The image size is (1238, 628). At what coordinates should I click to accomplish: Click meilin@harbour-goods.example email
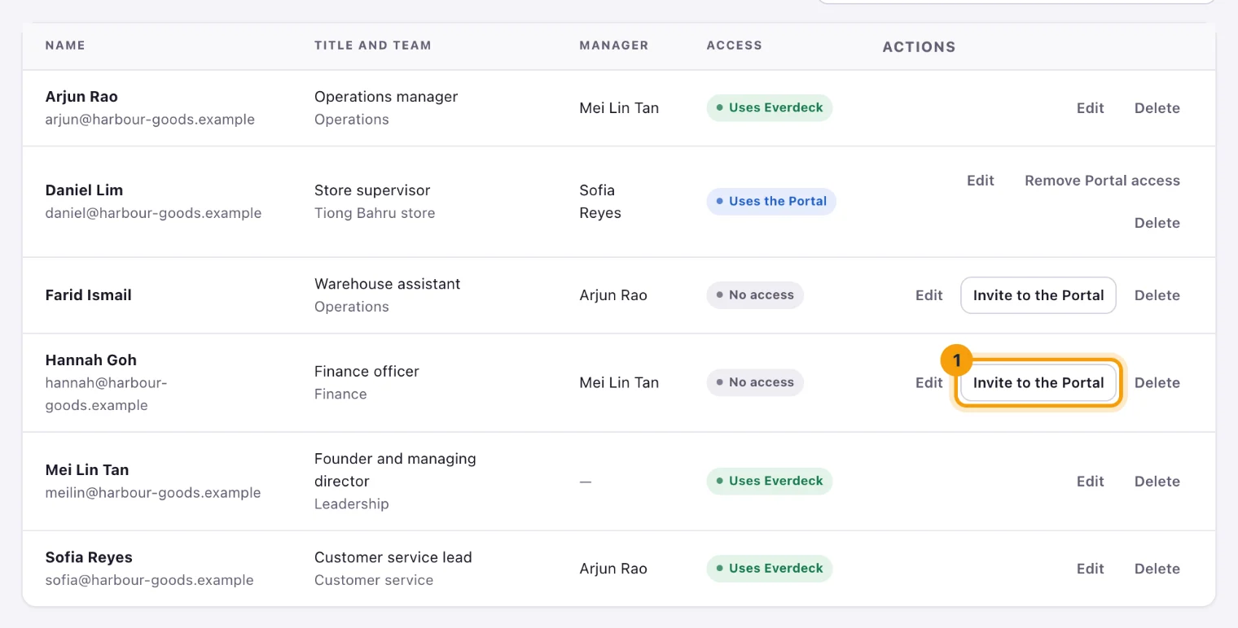pos(153,493)
